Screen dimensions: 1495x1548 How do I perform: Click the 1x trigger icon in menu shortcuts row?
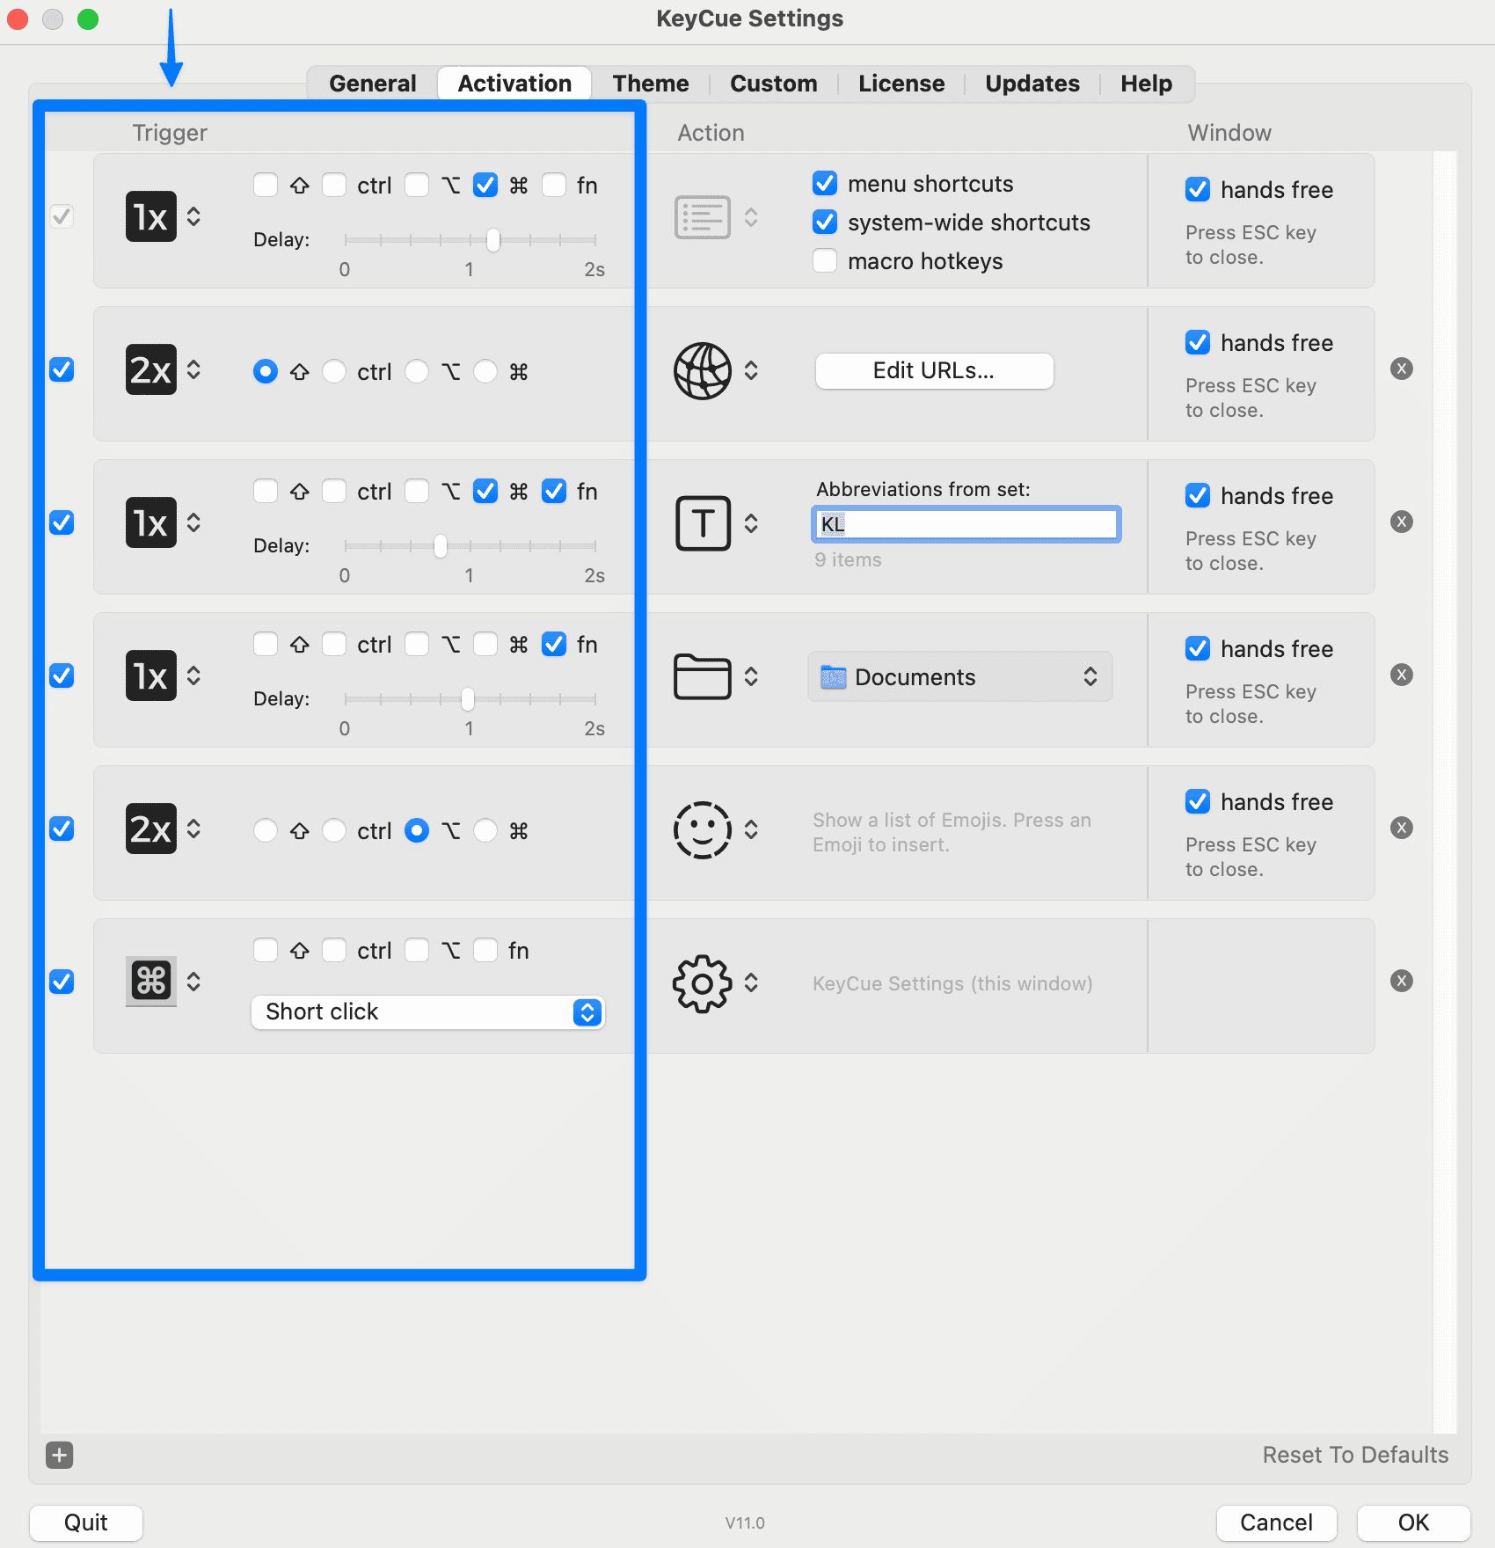[151, 216]
